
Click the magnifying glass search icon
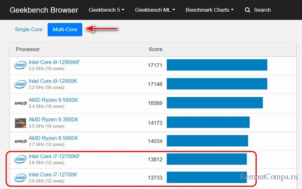pos(248,10)
